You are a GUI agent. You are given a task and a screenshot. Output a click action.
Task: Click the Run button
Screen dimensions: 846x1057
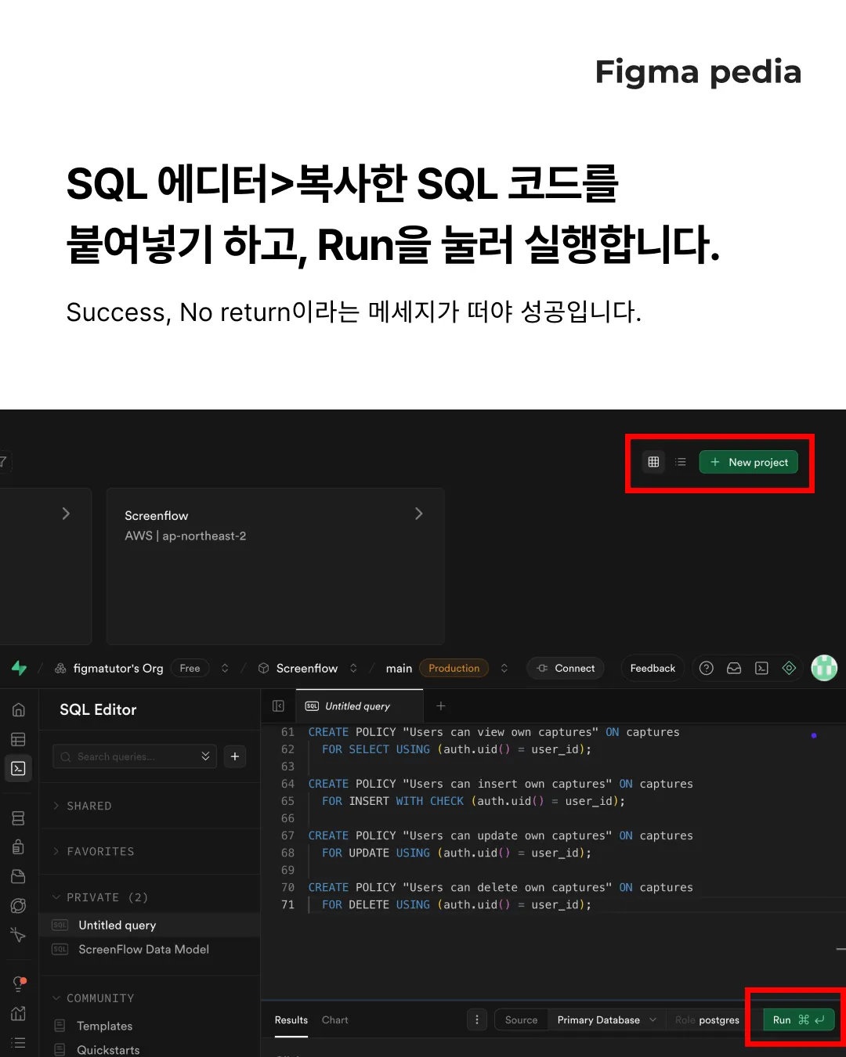tap(798, 1019)
